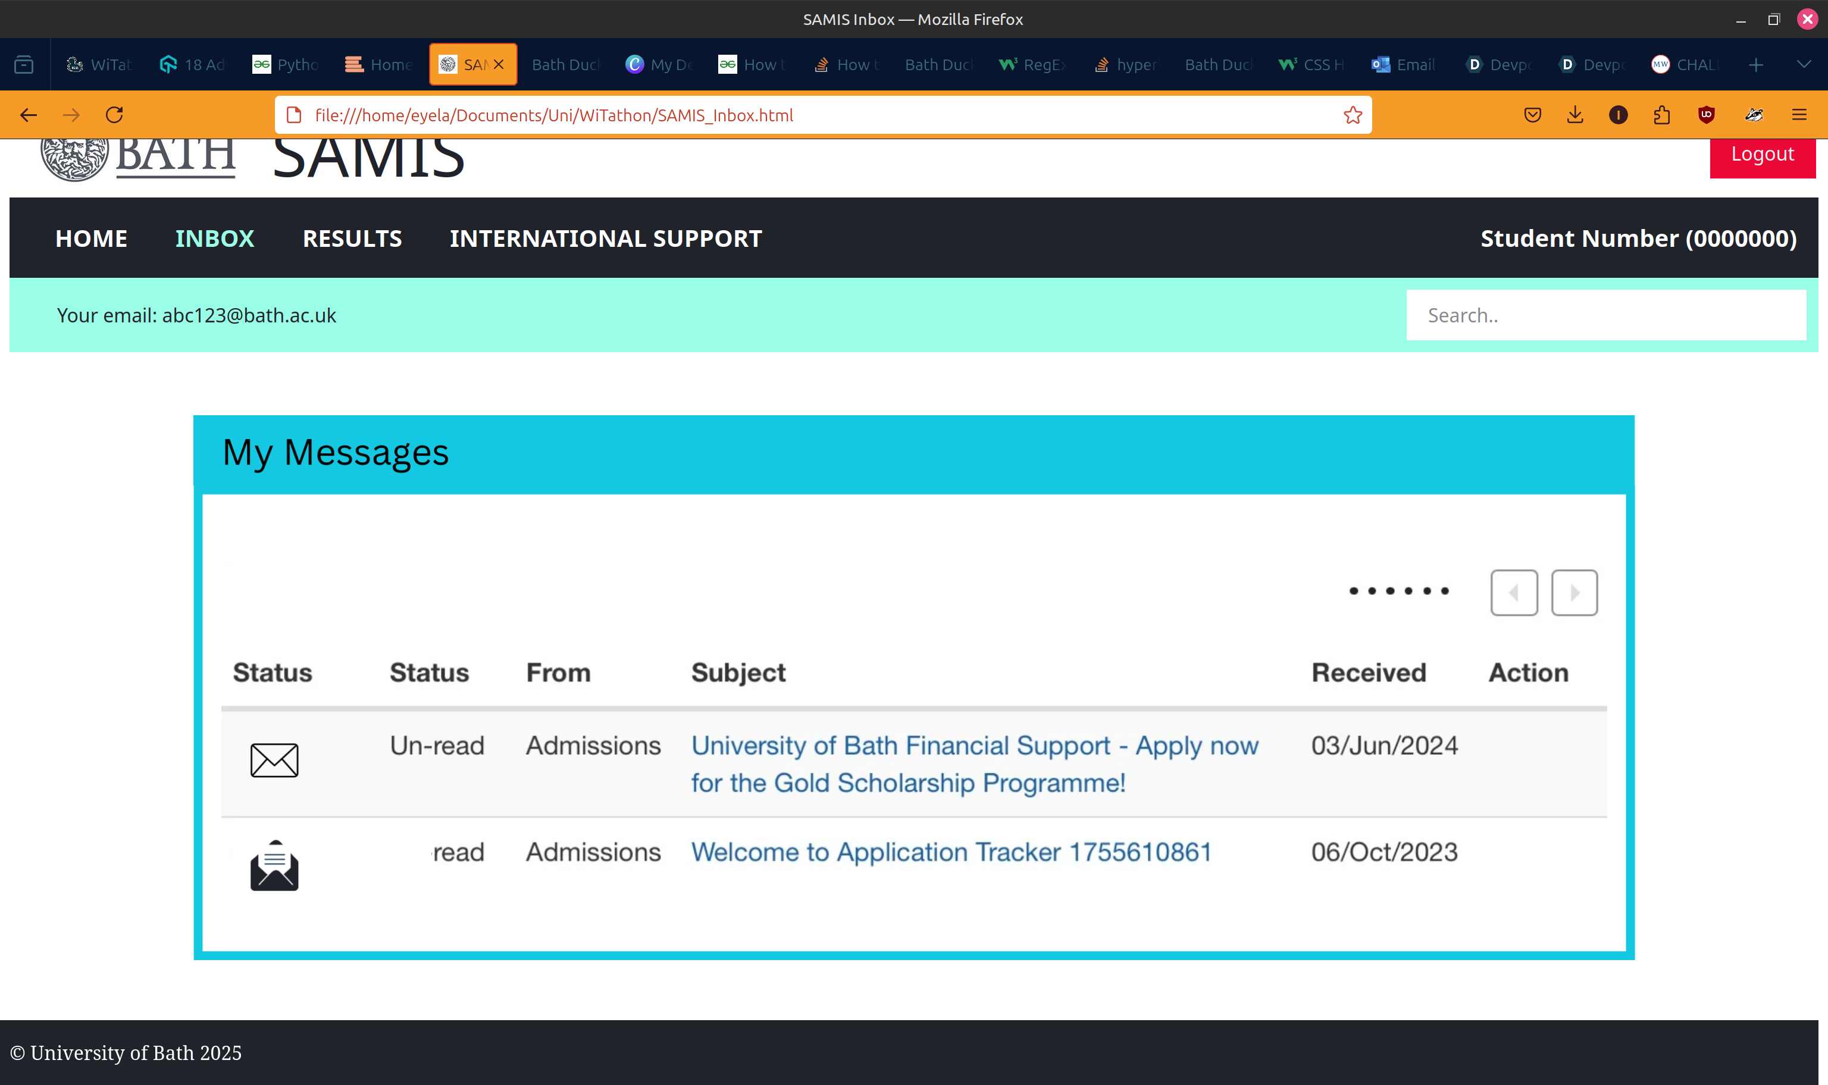Viewport: 1828px width, 1085px height.
Task: Click the Search input field
Action: (1605, 315)
